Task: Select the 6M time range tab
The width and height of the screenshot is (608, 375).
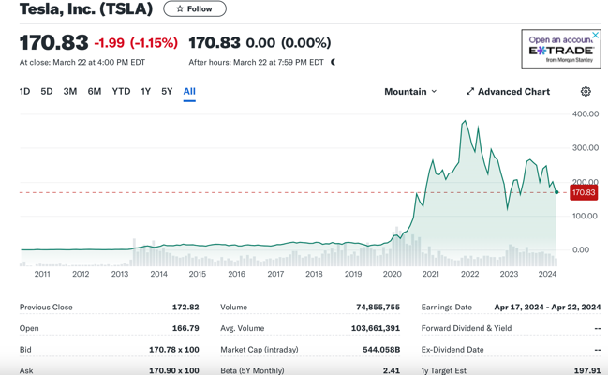Action: point(95,92)
